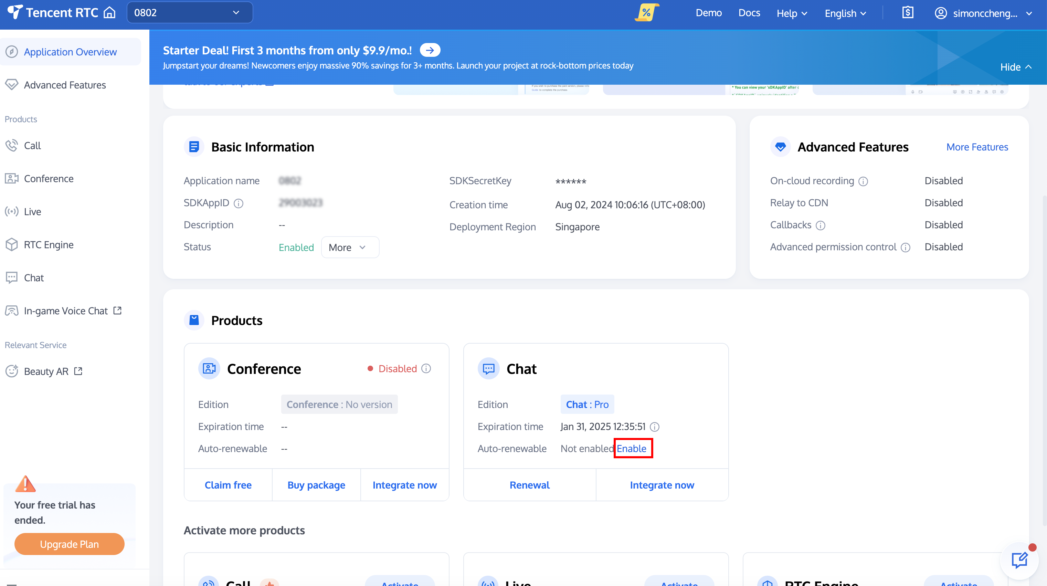The image size is (1047, 586).
Task: Open the English language dropdown
Action: click(x=845, y=13)
